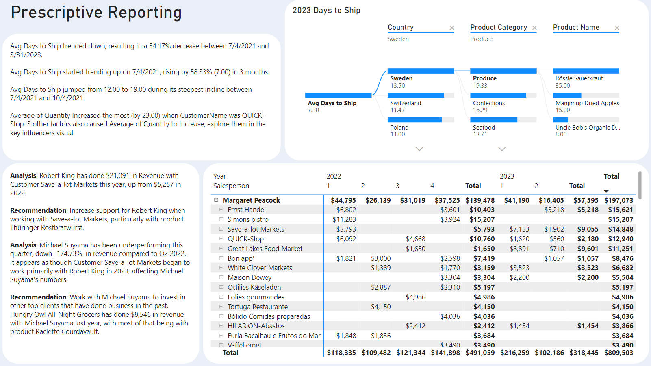Image resolution: width=651 pixels, height=366 pixels.
Task: Show more countries using the down chevron
Action: tap(419, 149)
